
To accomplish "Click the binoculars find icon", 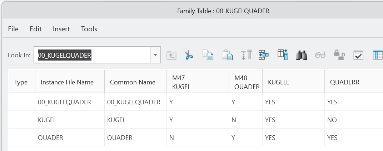I will click(302, 55).
